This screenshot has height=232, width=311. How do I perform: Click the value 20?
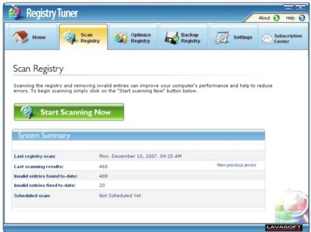tap(102, 185)
